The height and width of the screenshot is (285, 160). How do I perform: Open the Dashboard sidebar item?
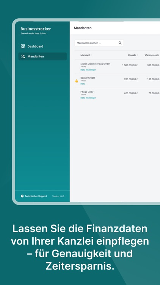pyautogui.click(x=42, y=46)
